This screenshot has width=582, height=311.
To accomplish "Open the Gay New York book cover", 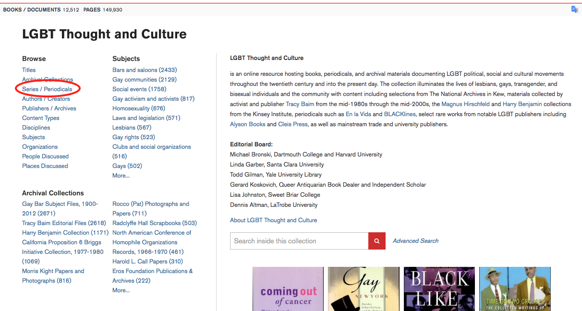I will [364, 289].
